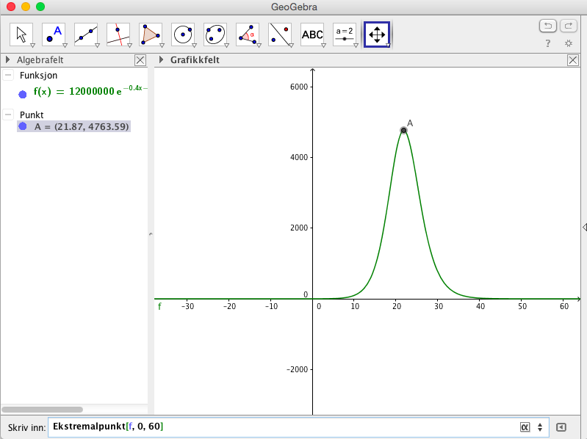The image size is (587, 439).
Task: Close the Algebrafelt panel
Action: click(140, 59)
